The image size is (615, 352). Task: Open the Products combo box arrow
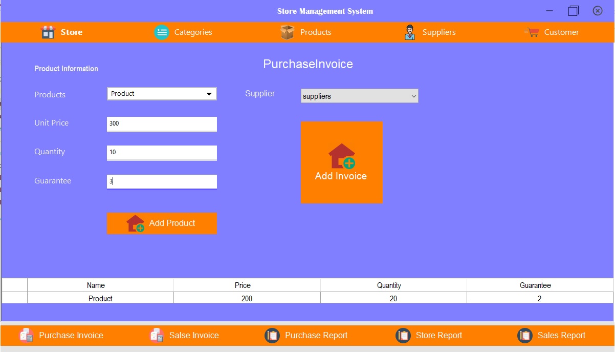(209, 94)
